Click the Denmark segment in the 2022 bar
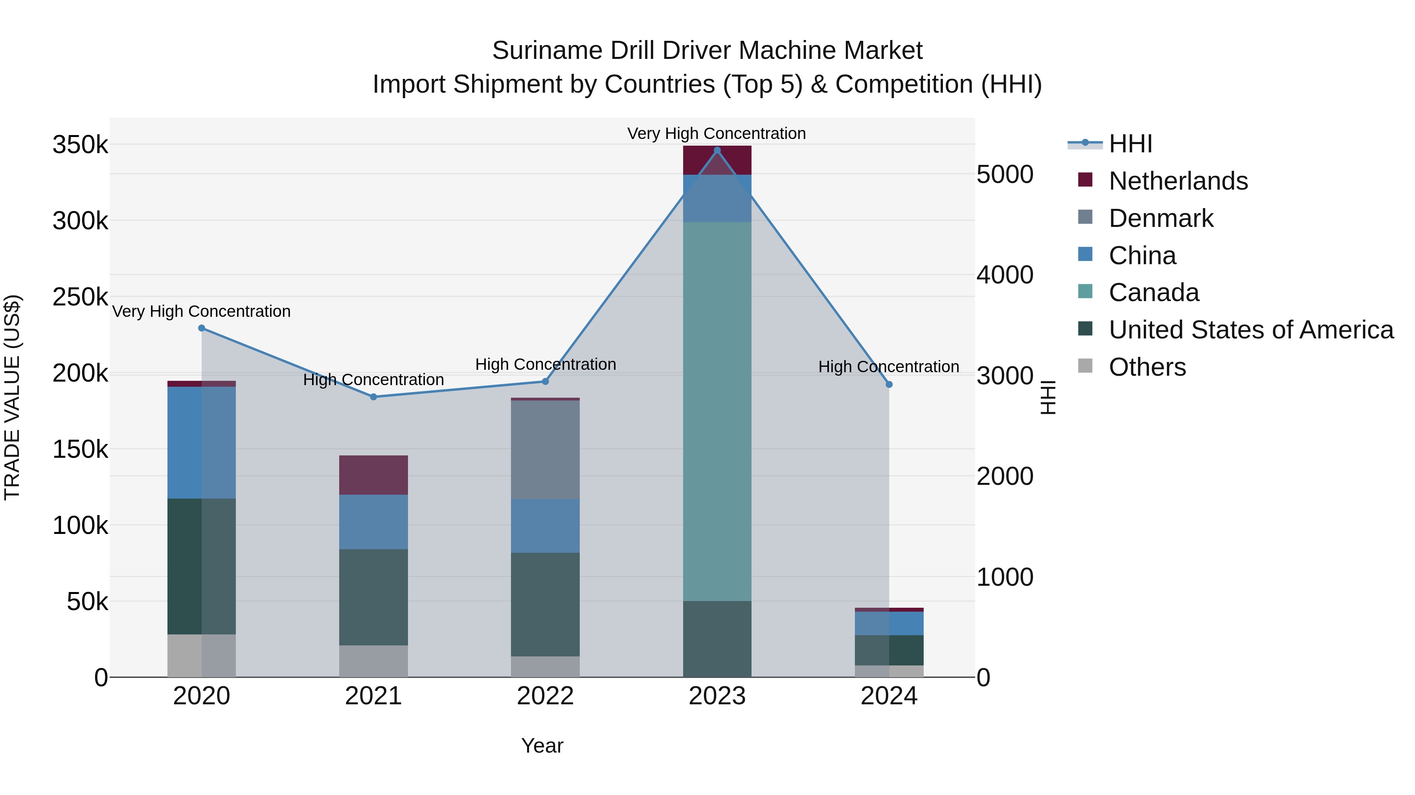The width and height of the screenshot is (1415, 795). point(546,450)
